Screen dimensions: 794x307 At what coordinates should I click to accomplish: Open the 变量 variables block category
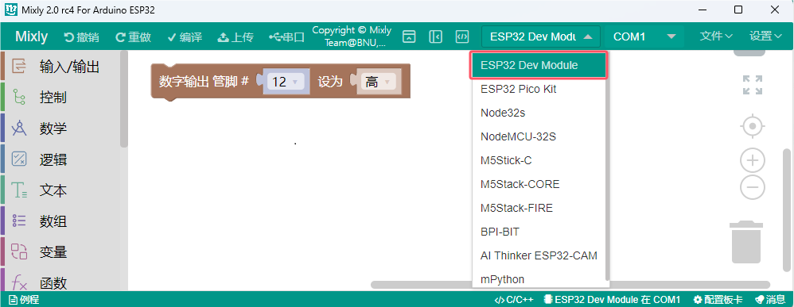[x=60, y=251]
